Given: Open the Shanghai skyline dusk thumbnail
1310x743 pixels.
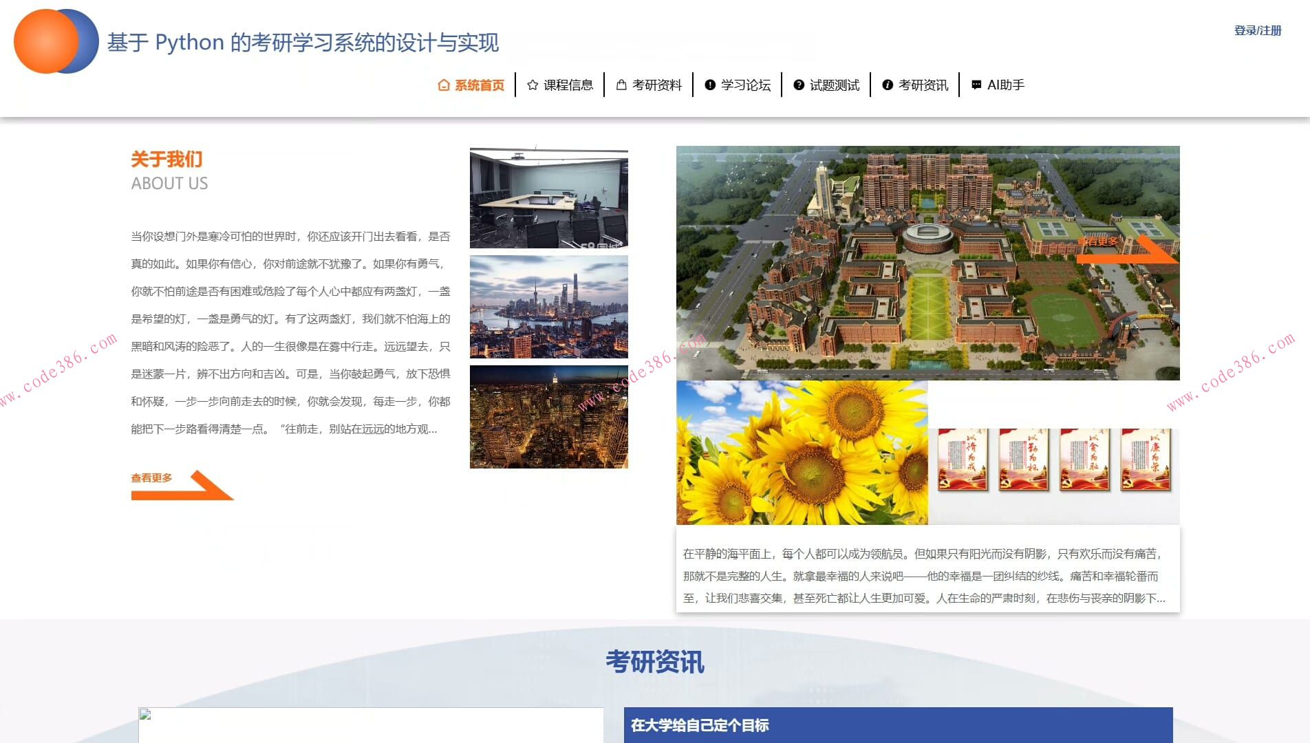Looking at the screenshot, I should pyautogui.click(x=549, y=307).
